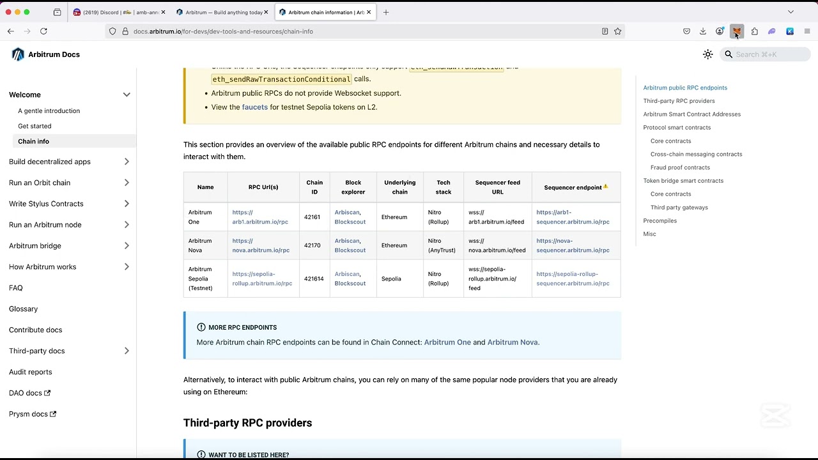
Task: Click the browser forward arrow
Action: click(27, 31)
